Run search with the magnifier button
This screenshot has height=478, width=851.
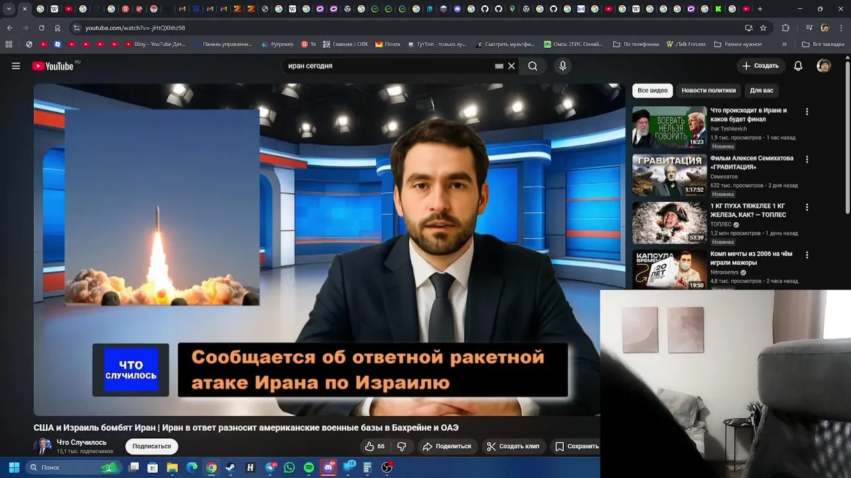[533, 66]
